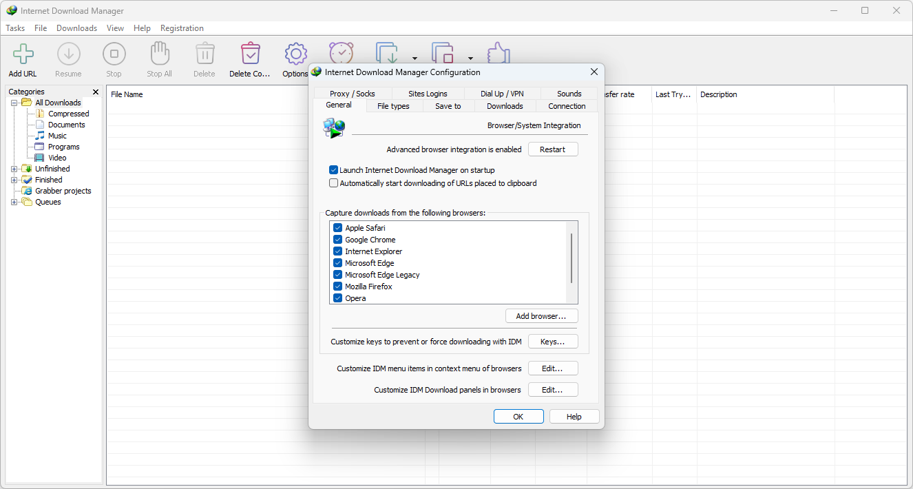Select the Video category icon
913x489 pixels.
(41, 158)
